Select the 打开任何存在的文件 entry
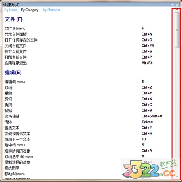Viewport: 182px width, 182px height. click(x=21, y=40)
